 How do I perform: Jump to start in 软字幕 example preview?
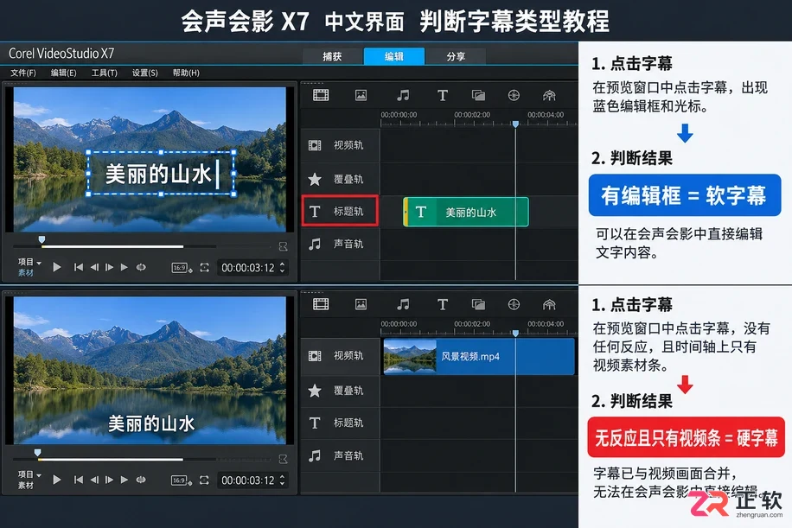click(x=79, y=267)
